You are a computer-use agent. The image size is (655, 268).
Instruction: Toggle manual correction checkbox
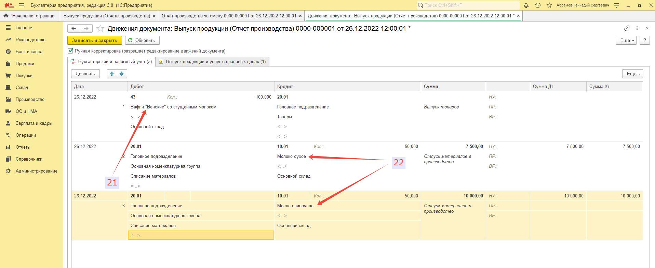(x=70, y=51)
